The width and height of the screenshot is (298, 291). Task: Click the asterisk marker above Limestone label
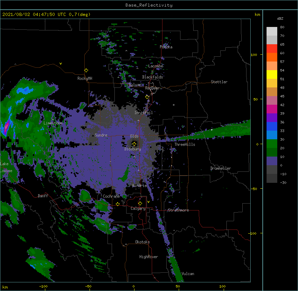(x=53, y=120)
